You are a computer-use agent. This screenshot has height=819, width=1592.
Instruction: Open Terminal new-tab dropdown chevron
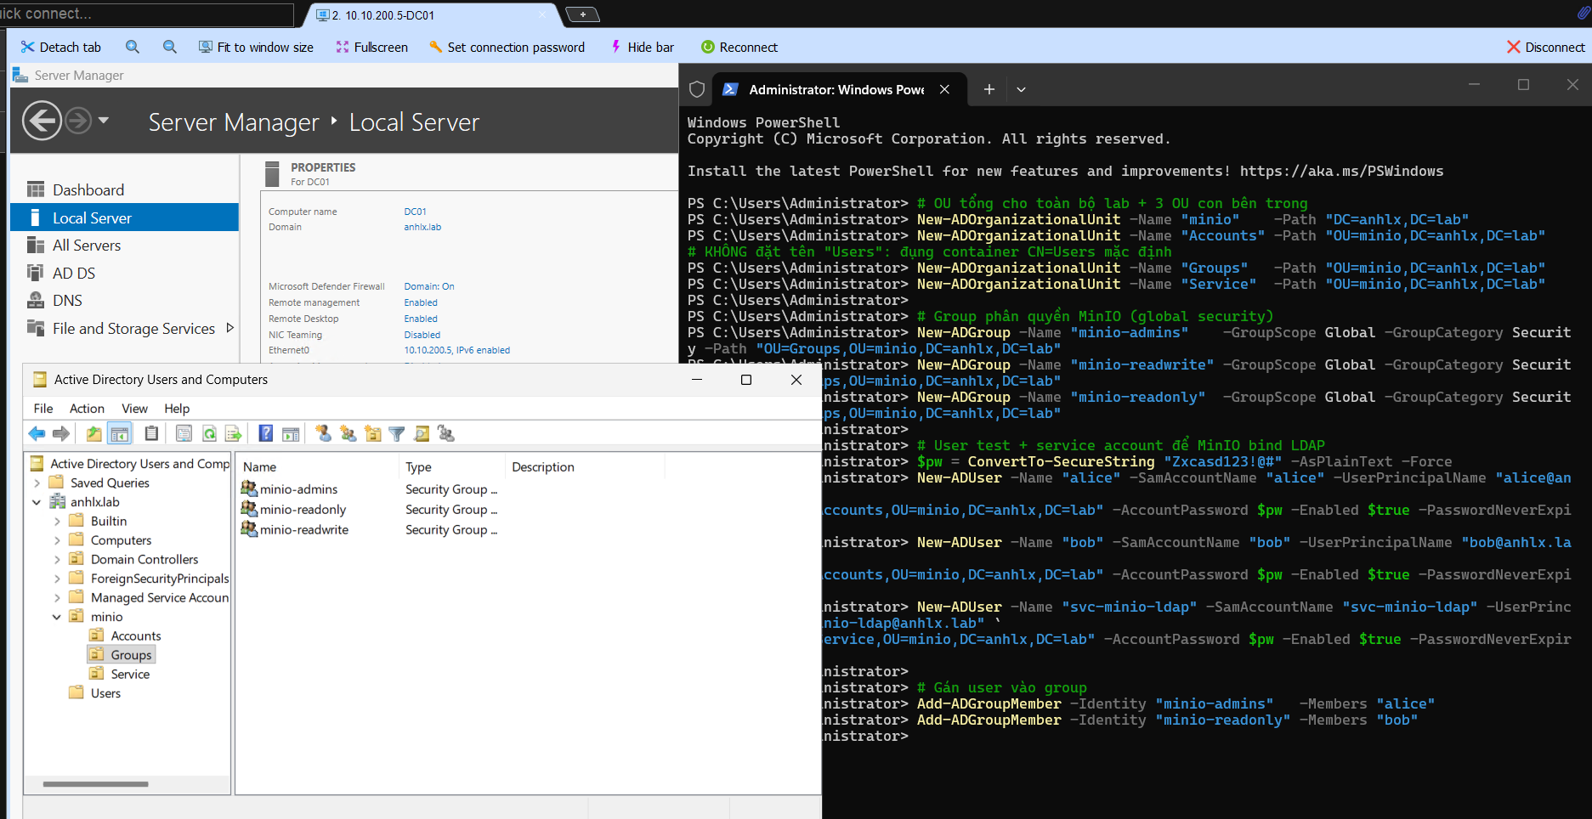1021,89
